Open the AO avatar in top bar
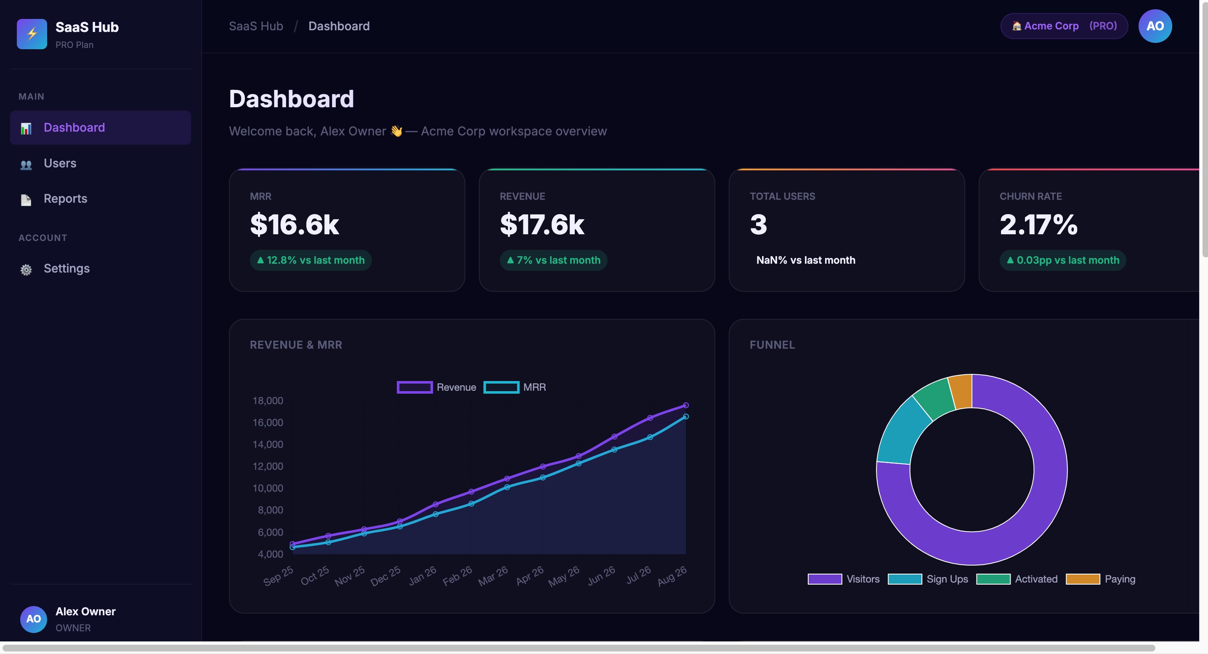 [x=1155, y=26]
